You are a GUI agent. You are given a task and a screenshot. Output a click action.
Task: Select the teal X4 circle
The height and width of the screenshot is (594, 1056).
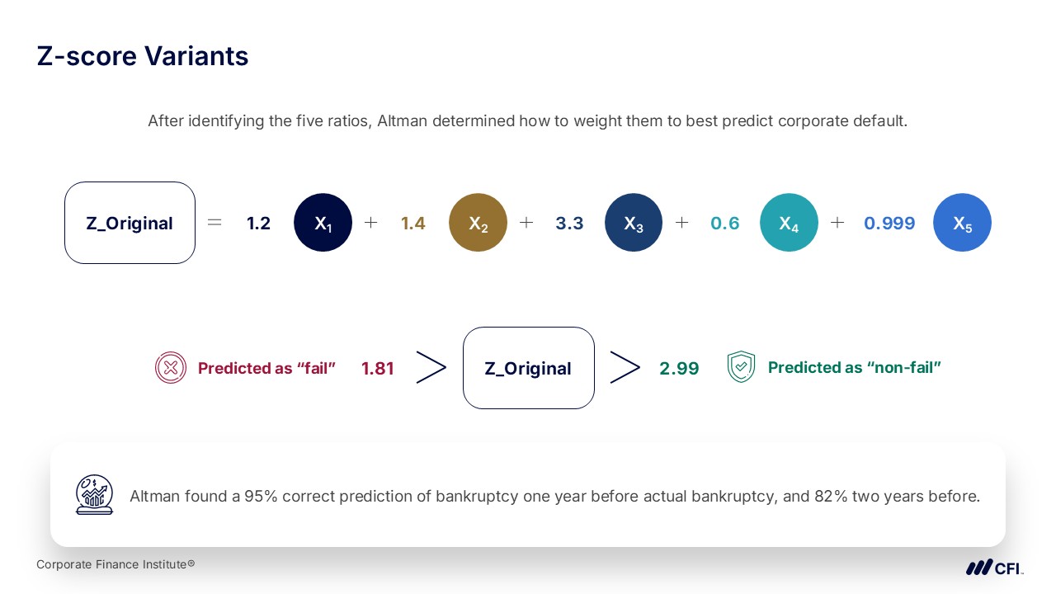coord(789,223)
